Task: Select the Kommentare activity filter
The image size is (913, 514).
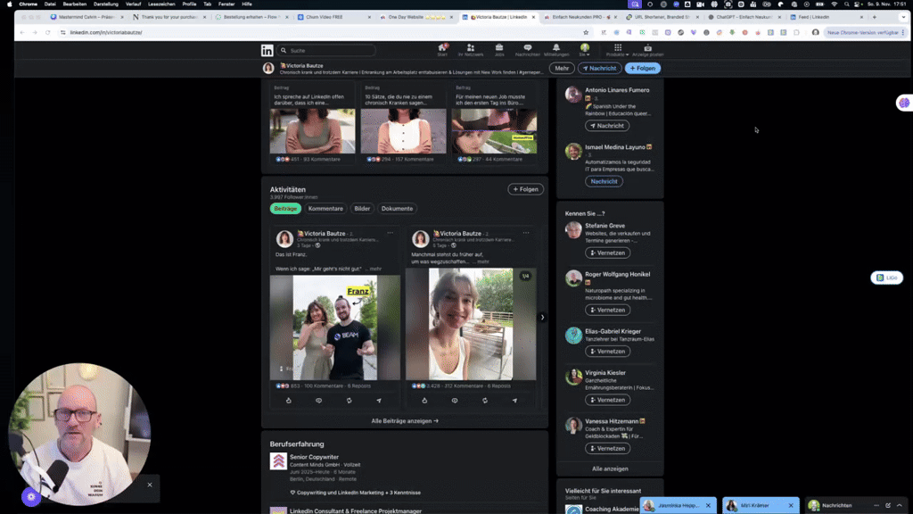Action: 325,209
